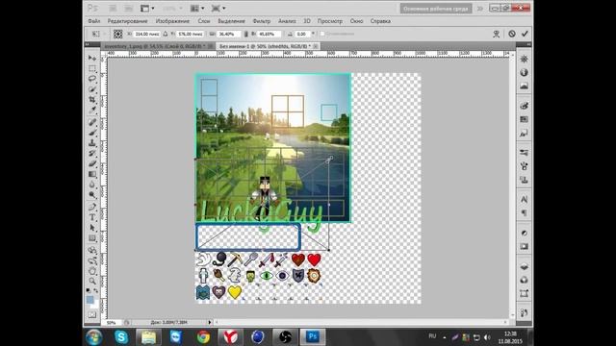Toggle maintain aspect ratio link
This screenshot has width=616, height=346.
click(246, 35)
